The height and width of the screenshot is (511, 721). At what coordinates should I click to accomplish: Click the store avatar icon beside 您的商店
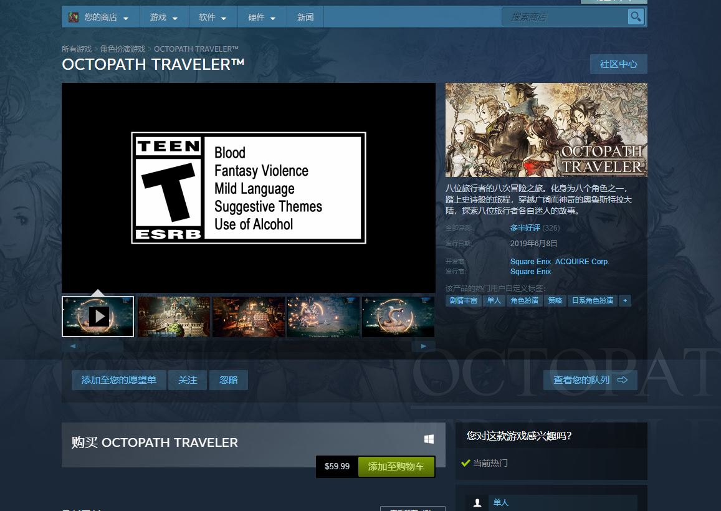point(73,17)
